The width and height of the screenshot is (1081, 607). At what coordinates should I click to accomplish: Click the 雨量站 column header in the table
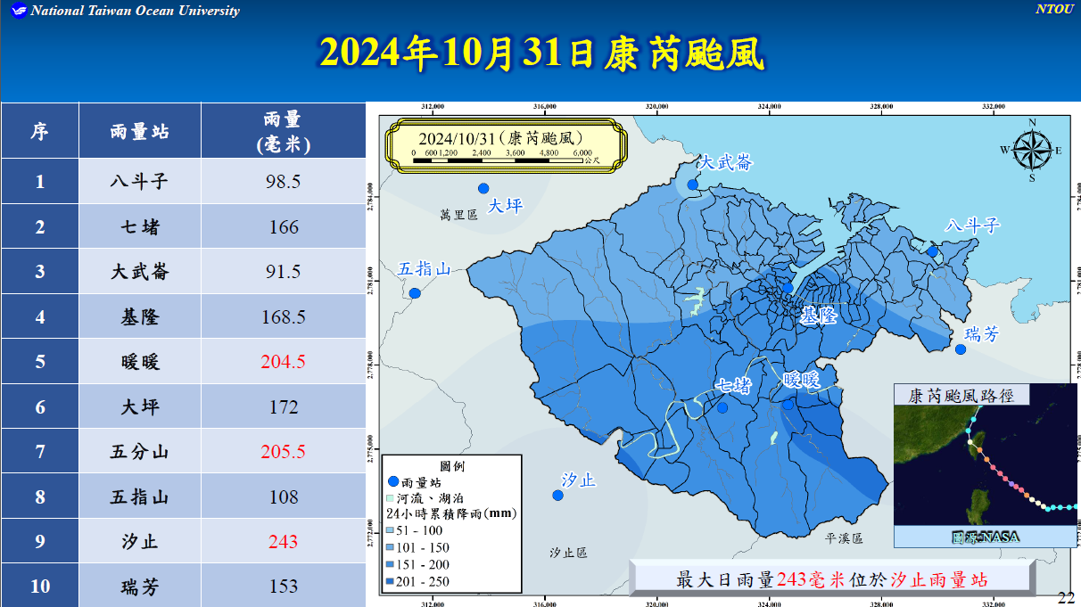coord(139,131)
